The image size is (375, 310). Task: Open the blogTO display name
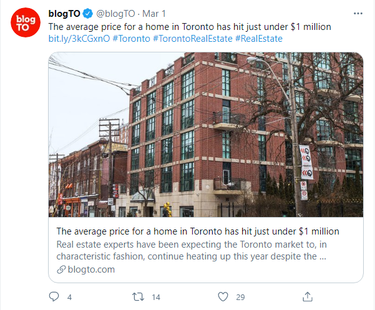coord(64,14)
